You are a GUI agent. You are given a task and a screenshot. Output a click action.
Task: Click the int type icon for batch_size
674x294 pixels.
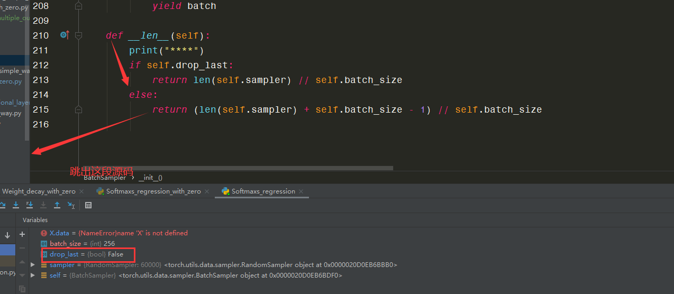(44, 244)
